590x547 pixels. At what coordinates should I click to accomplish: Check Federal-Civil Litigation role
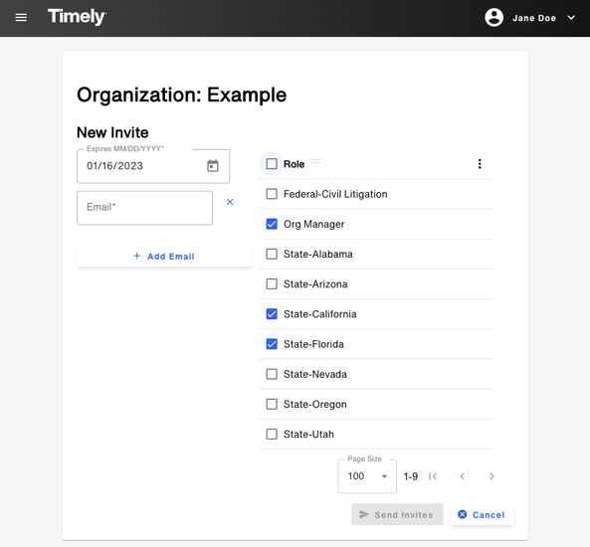[x=272, y=194]
